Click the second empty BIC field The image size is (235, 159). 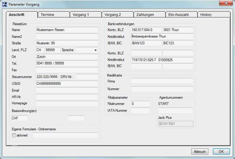178,66
